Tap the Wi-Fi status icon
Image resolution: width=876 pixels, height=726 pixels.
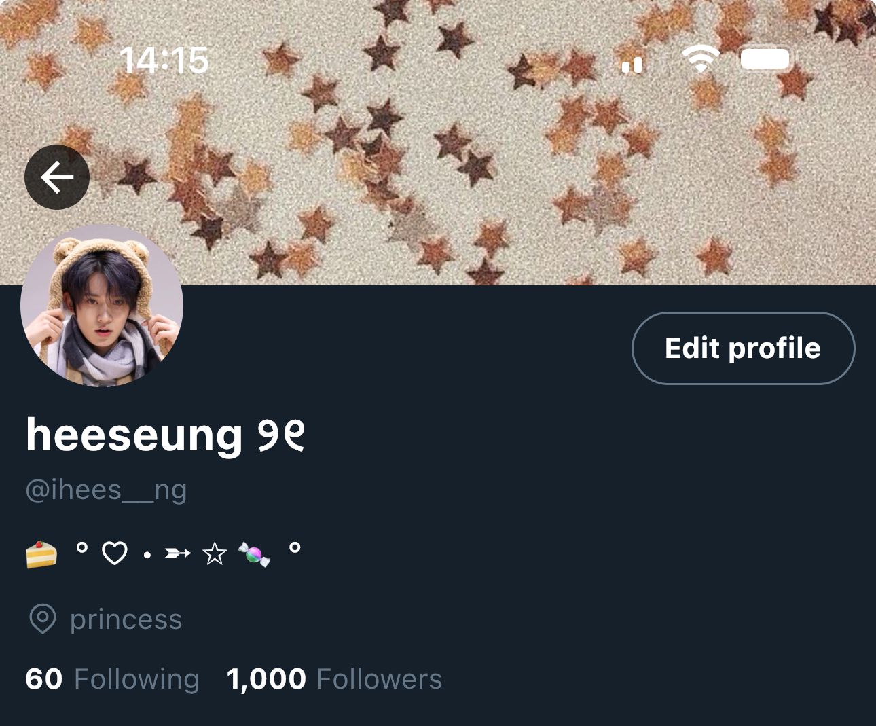coord(700,60)
